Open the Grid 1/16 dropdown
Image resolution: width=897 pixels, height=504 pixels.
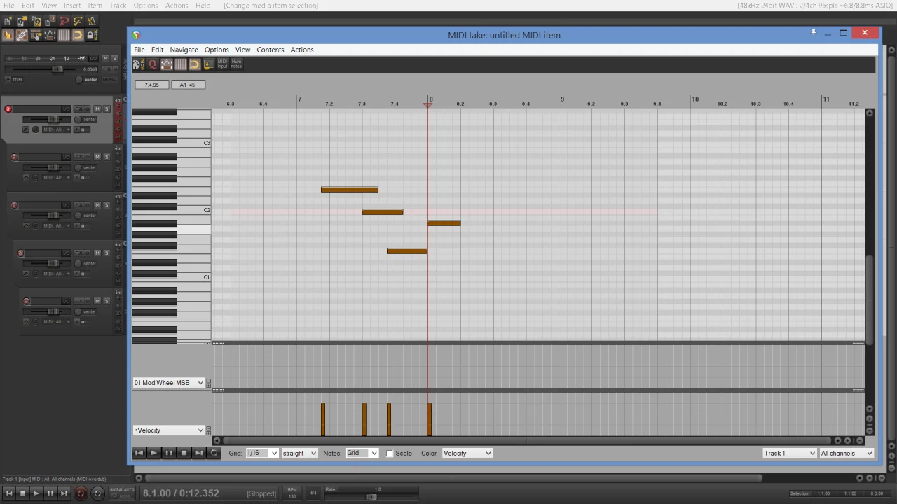[x=262, y=454]
